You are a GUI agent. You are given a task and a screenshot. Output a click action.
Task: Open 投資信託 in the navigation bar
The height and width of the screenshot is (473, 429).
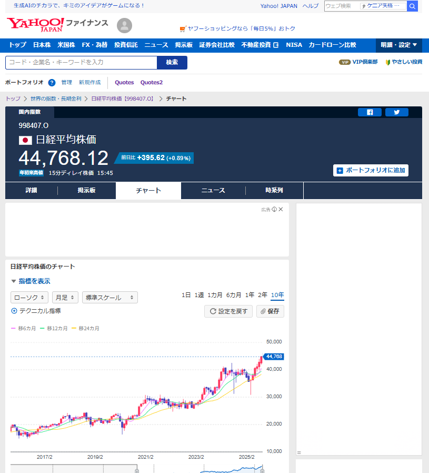[126, 45]
